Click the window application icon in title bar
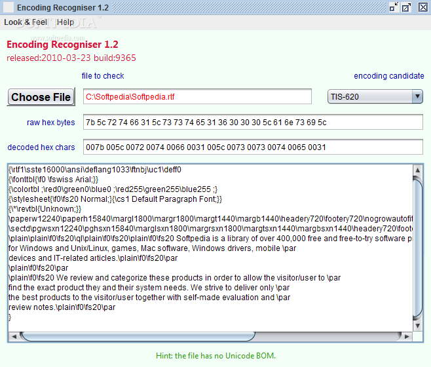 [x=8, y=7]
